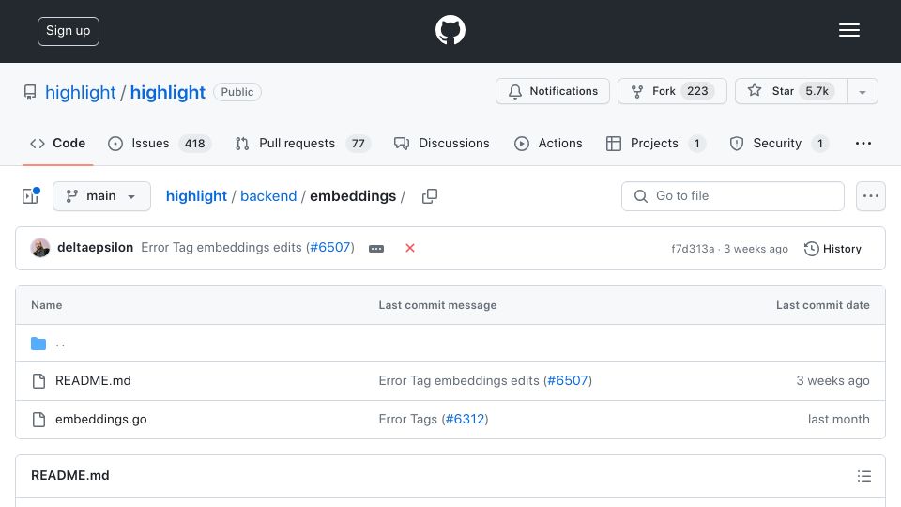901x507 pixels.
Task: Click the embeddings.go file icon
Action: click(x=38, y=420)
